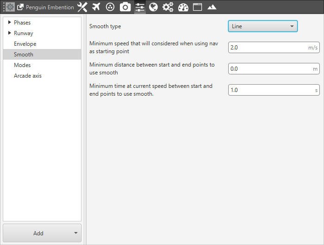Viewport: 324px width, 245px height.
Task: Select Envelope in the sidebar list
Action: (42, 44)
